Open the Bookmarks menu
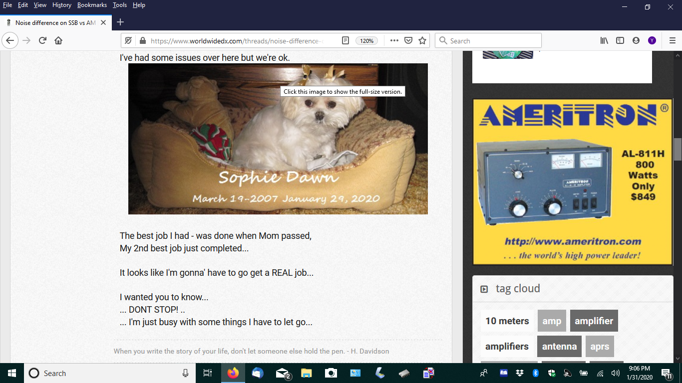Viewport: 682px width, 383px height. click(92, 5)
